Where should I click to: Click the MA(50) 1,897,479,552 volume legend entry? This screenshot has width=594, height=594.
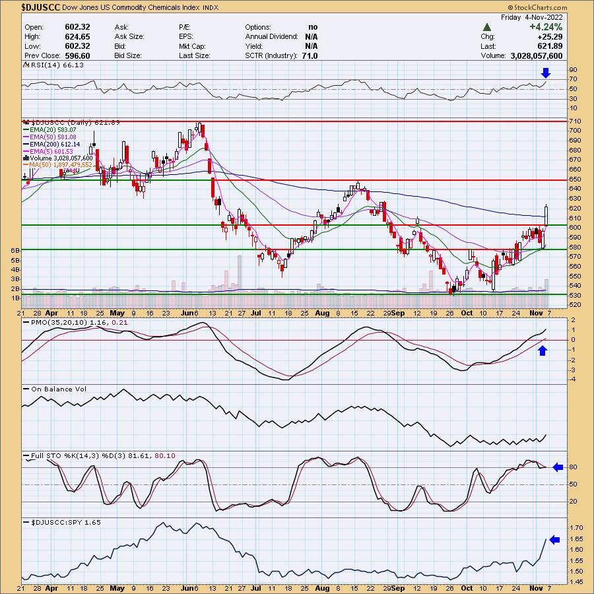coord(58,165)
